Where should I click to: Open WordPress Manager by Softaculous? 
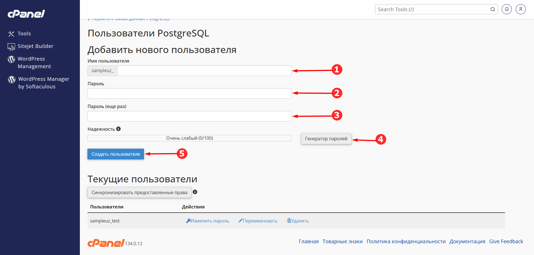(44, 83)
